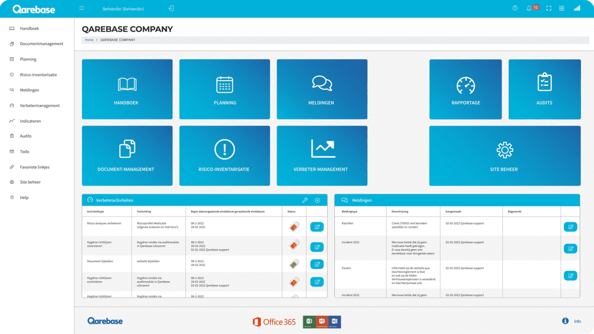This screenshot has width=594, height=334.
Task: Toggle the hamburger sidebar menu icon
Action: pos(82,8)
